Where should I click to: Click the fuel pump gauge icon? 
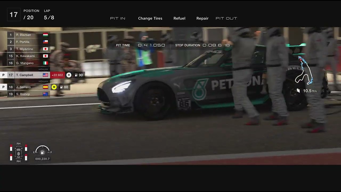42,152
